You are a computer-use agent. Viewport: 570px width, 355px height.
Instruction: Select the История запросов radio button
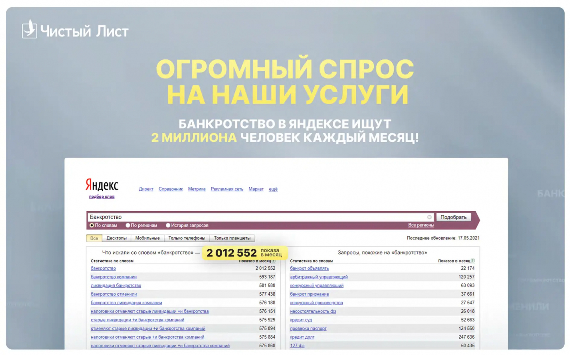(x=168, y=225)
